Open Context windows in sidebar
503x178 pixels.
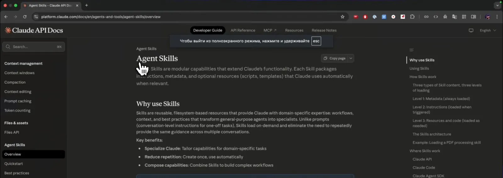tap(19, 73)
